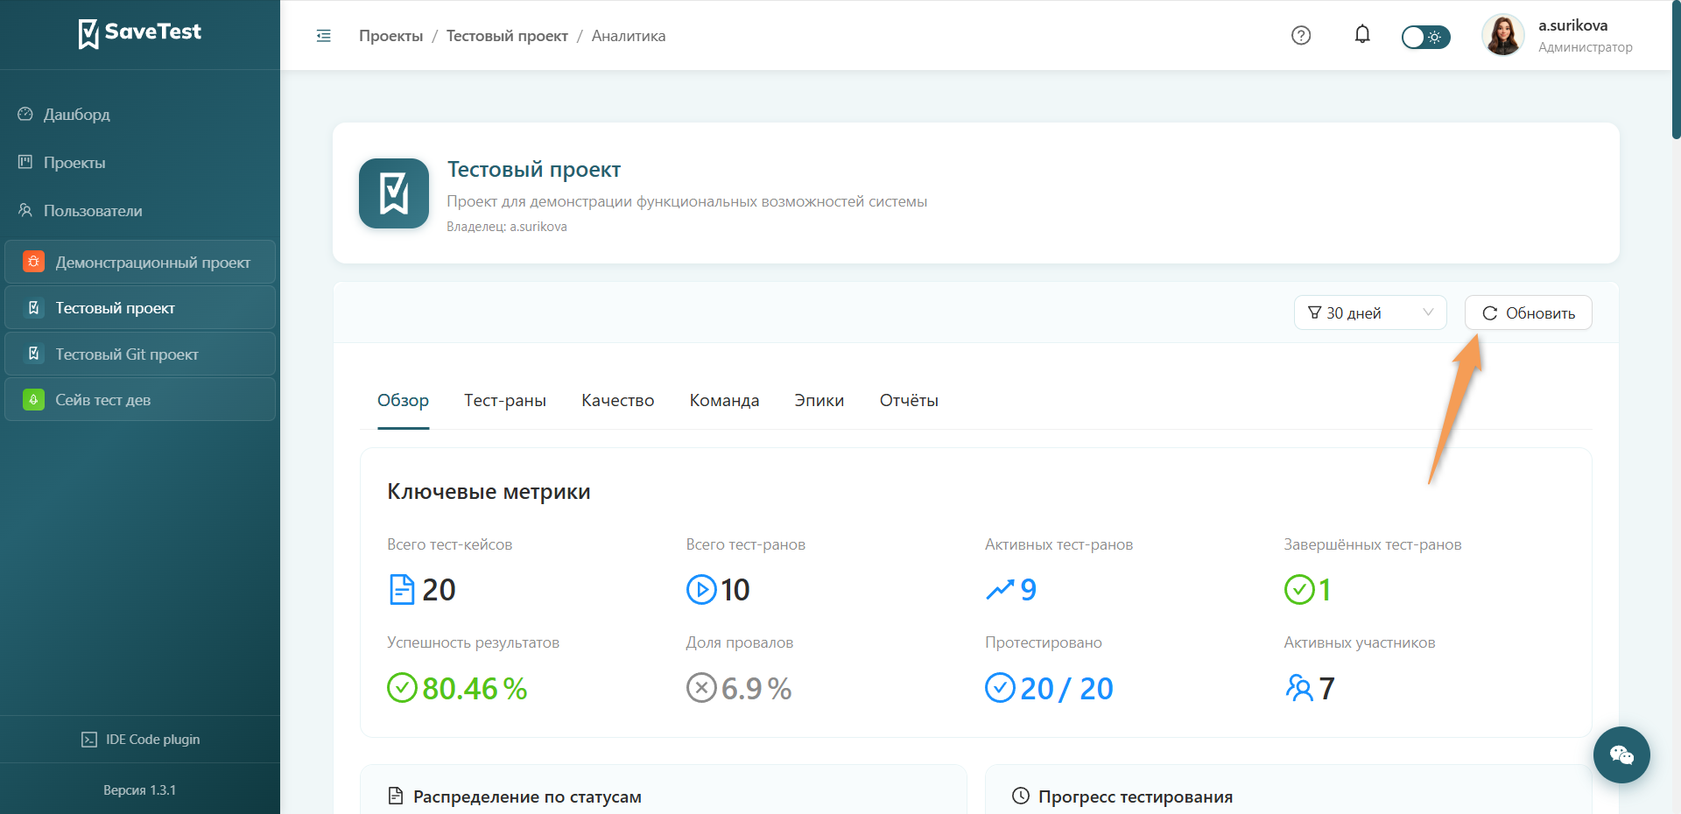This screenshot has height=814, width=1681.
Task: Click the Обновить button
Action: [x=1529, y=312]
